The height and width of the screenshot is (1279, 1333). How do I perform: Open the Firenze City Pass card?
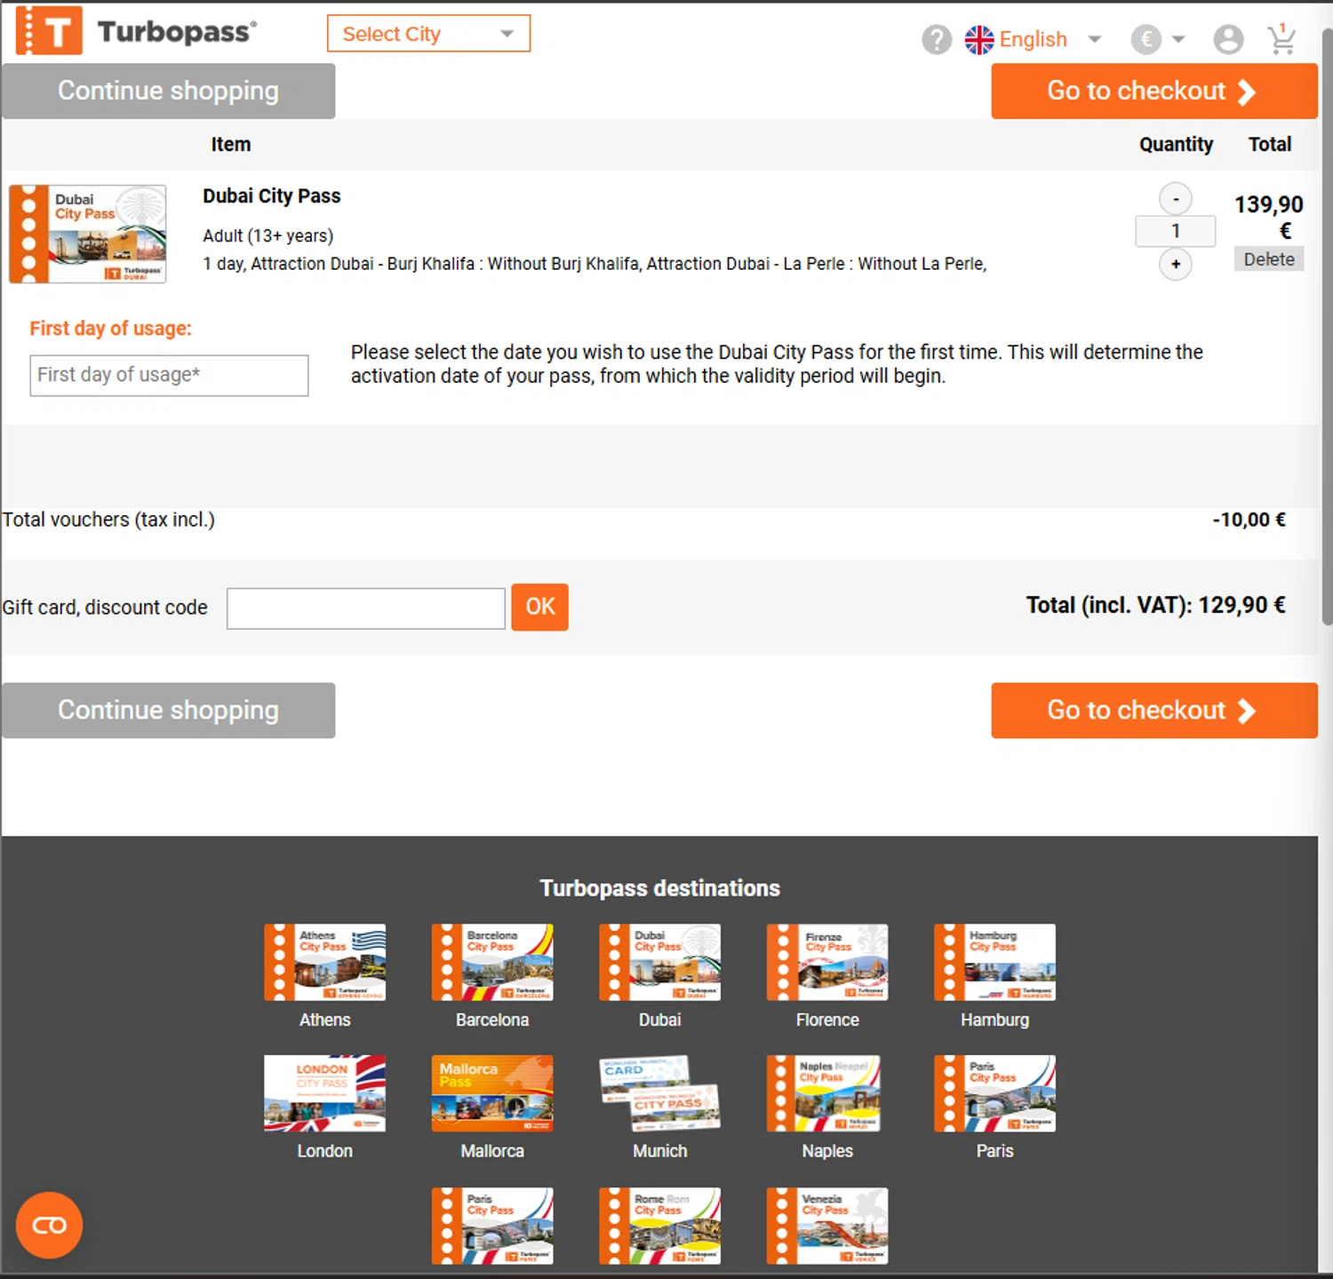click(x=827, y=962)
